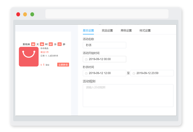This screenshot has height=132, width=193.
Task: Click the 剩余1件 remaining stock text
Action: coord(45,52)
